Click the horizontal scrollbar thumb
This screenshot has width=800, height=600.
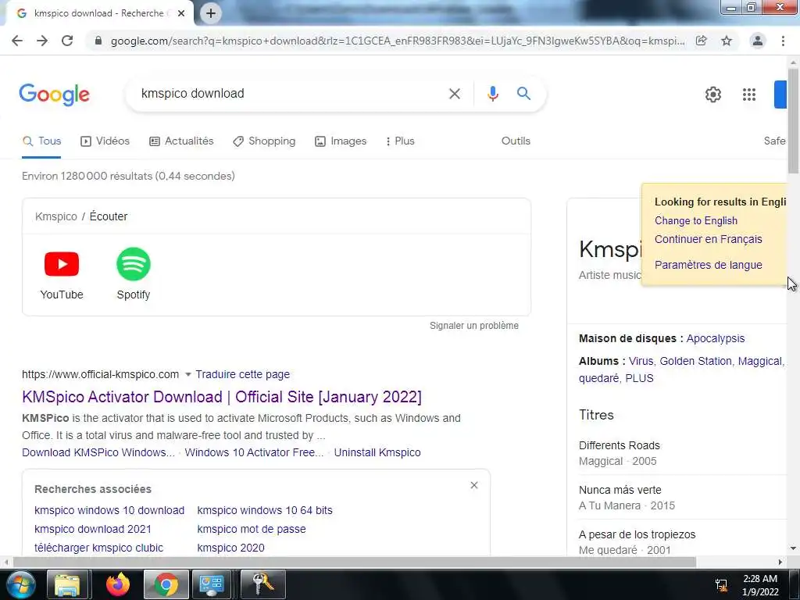coord(355,562)
